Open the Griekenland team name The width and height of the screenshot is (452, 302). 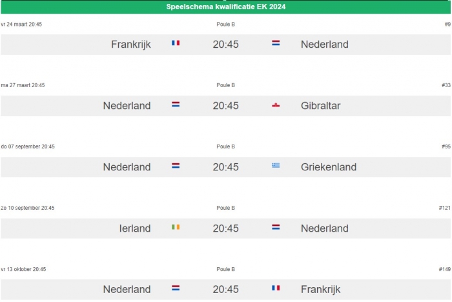click(328, 167)
